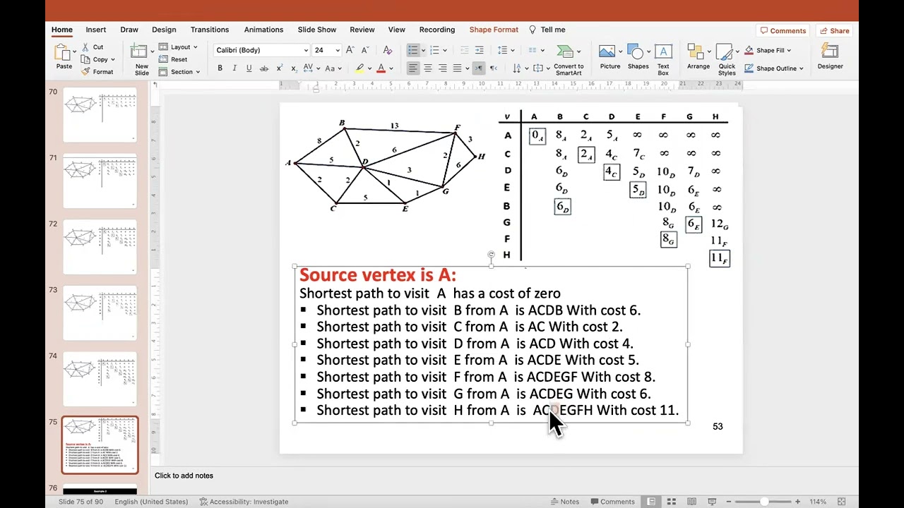
Task: Toggle numbered list
Action: point(434,50)
